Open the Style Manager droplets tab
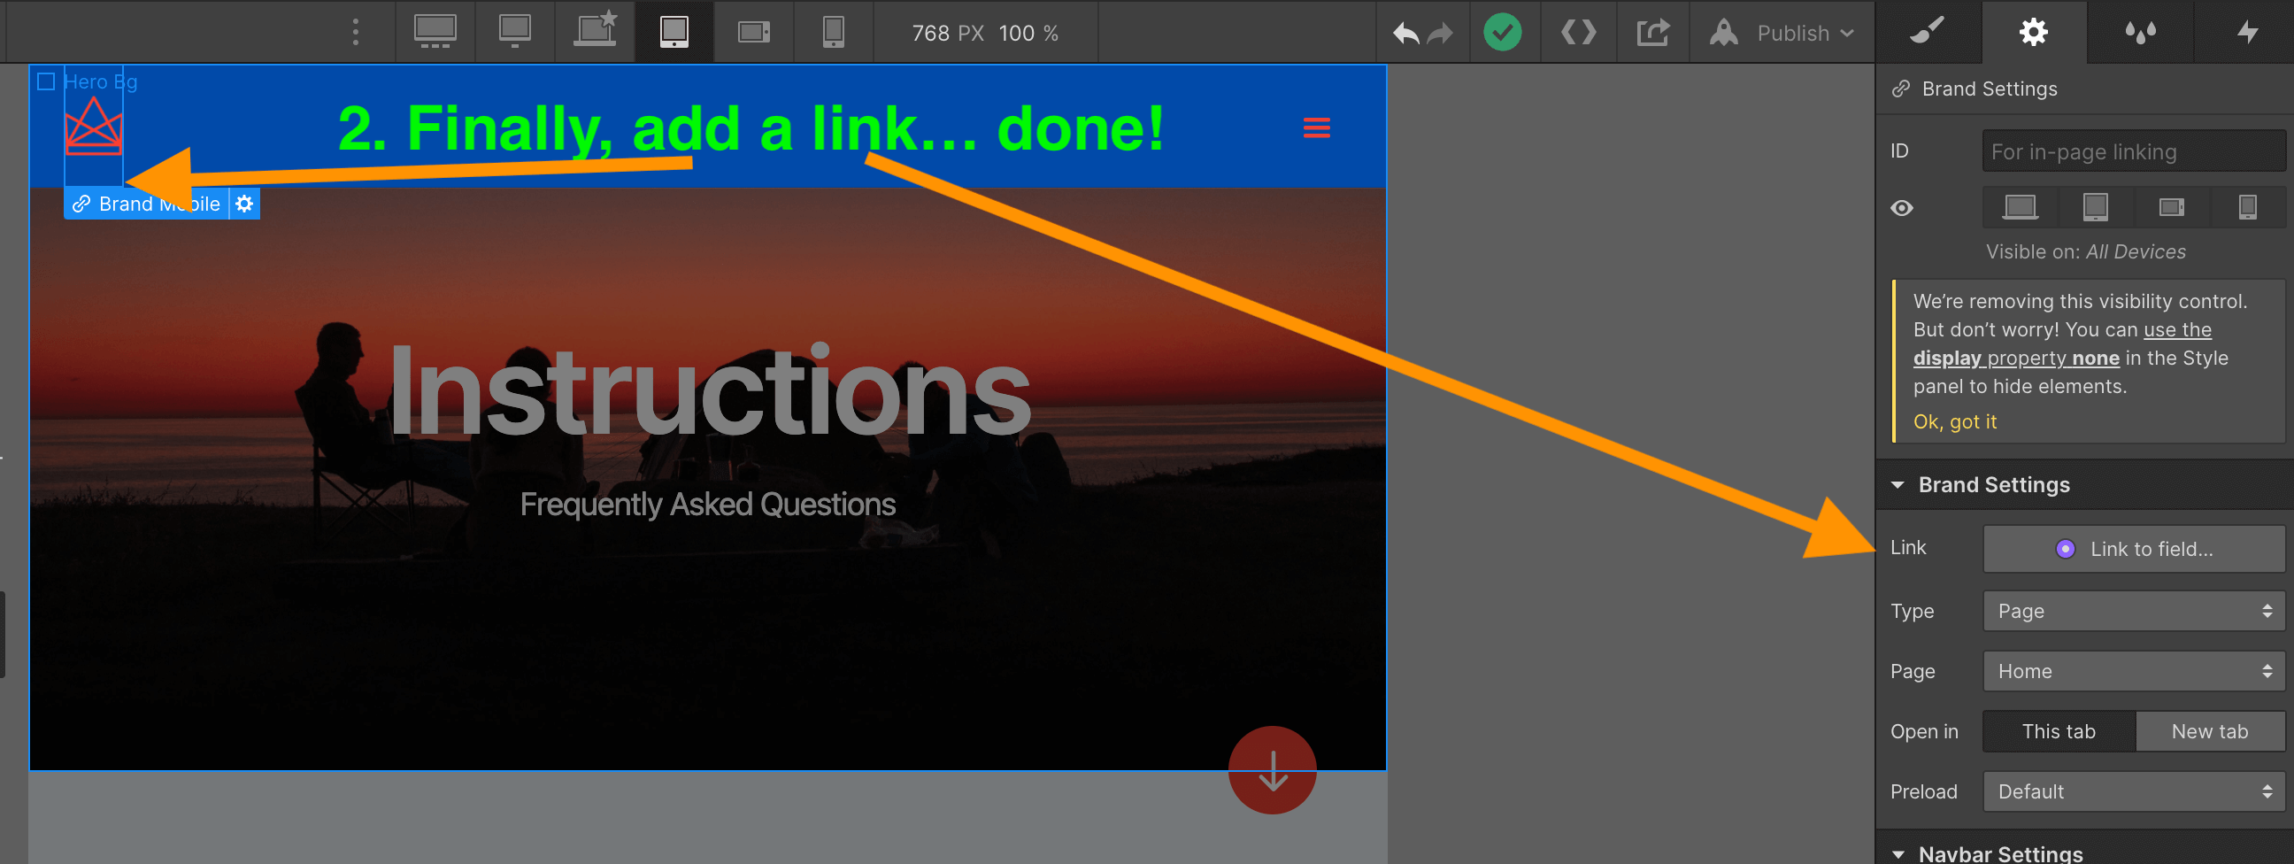The width and height of the screenshot is (2294, 864). click(2140, 32)
